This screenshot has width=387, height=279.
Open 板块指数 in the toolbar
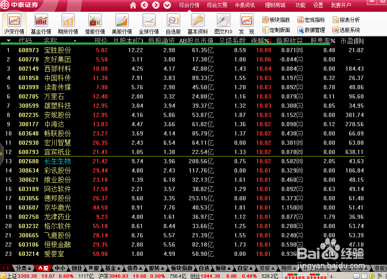[x=276, y=20]
